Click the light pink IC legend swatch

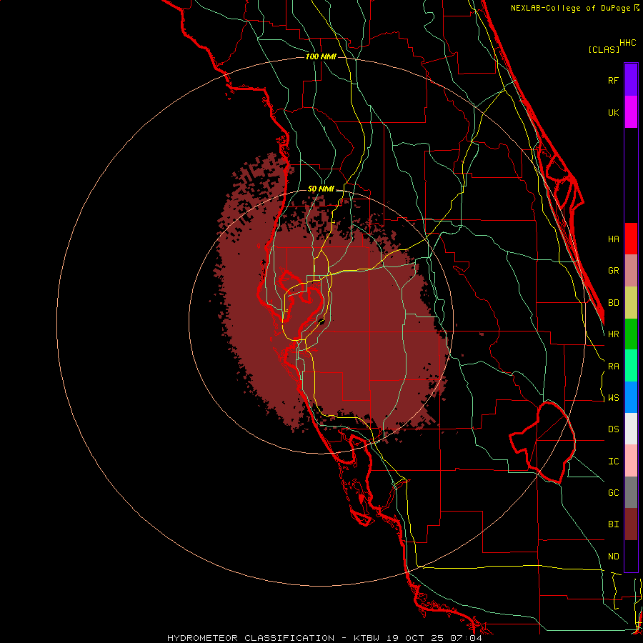tap(631, 461)
